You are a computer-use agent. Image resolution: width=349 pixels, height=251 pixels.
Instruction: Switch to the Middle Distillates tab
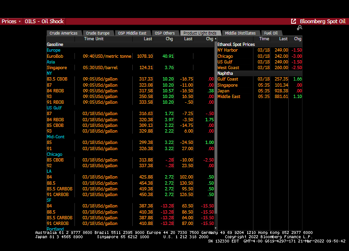(240, 33)
